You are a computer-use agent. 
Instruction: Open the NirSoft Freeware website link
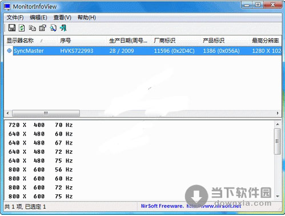(191, 206)
